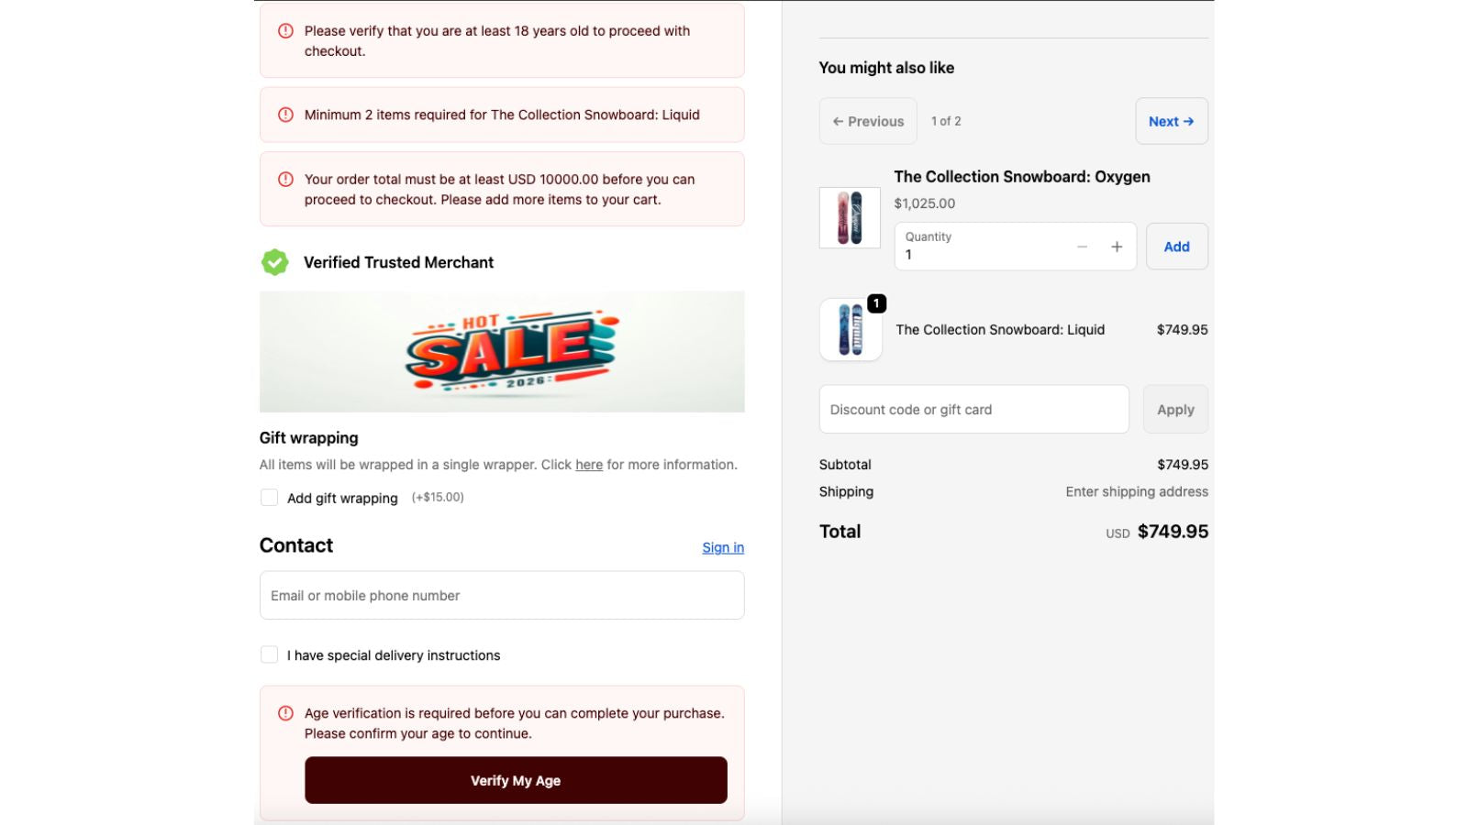The image size is (1468, 825).
Task: Advance to slide 2 with Next
Action: (1171, 121)
